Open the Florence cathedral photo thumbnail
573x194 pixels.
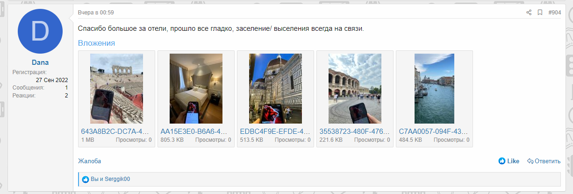[275, 89]
